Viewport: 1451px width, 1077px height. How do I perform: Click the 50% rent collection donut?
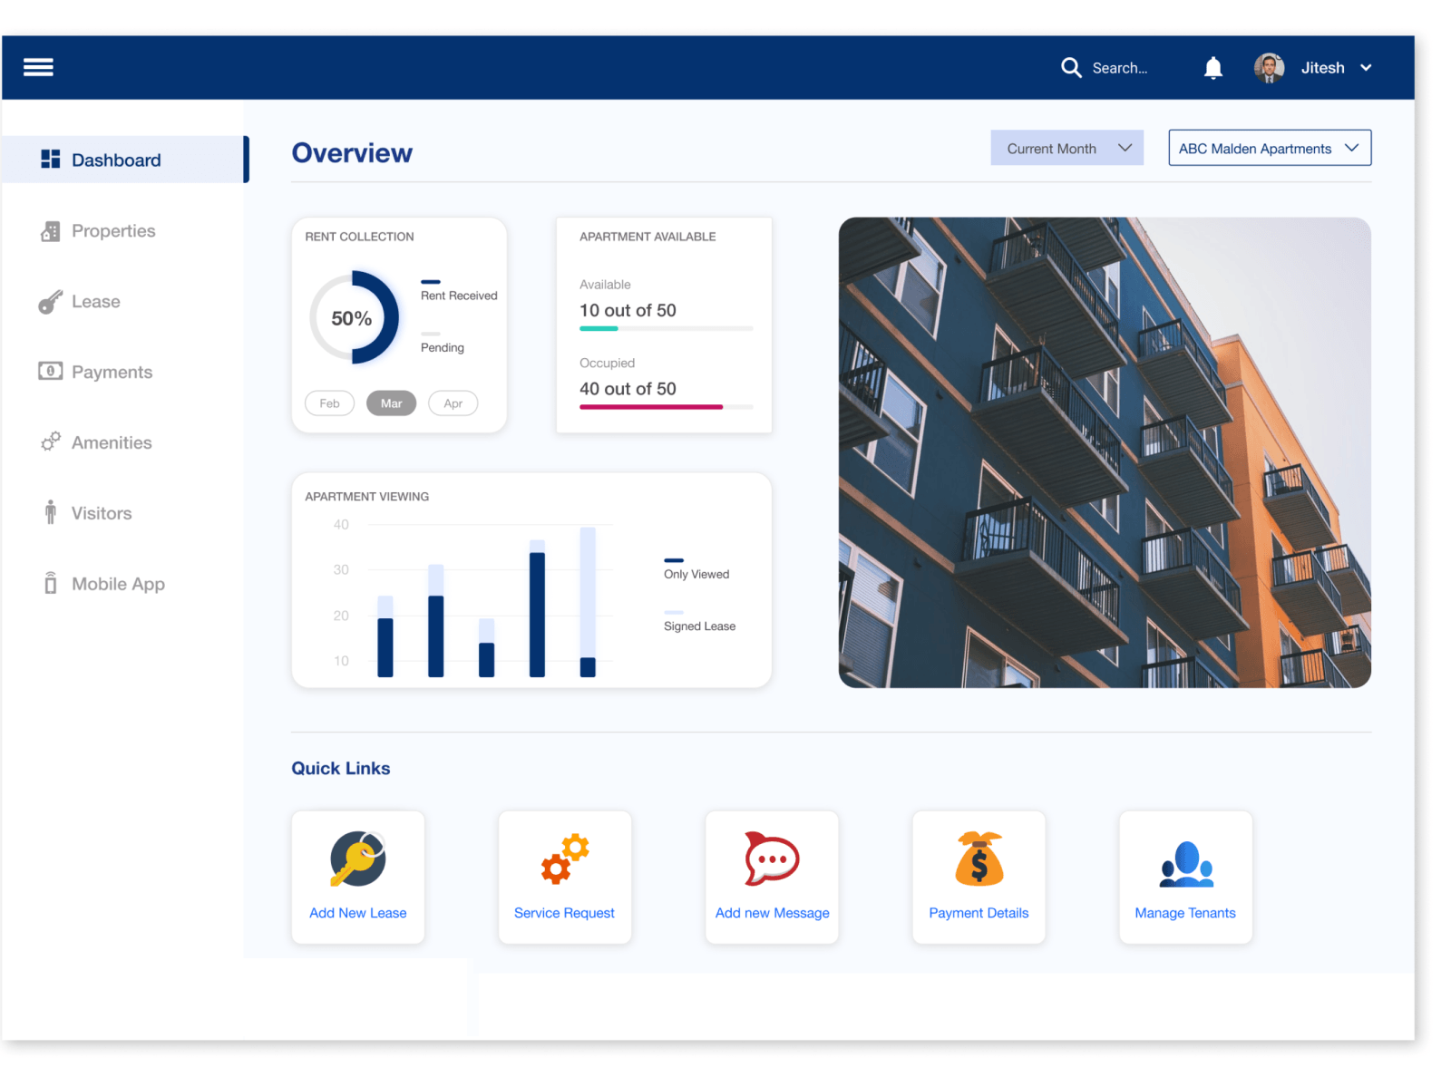click(354, 318)
